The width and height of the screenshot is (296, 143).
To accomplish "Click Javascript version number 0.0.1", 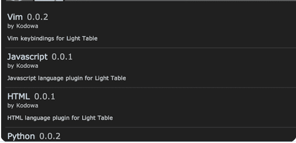I will [x=62, y=57].
